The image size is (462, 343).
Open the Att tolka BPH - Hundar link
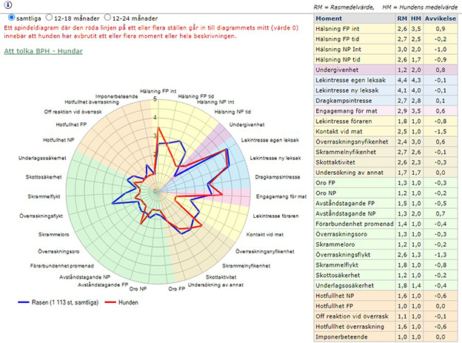43,51
